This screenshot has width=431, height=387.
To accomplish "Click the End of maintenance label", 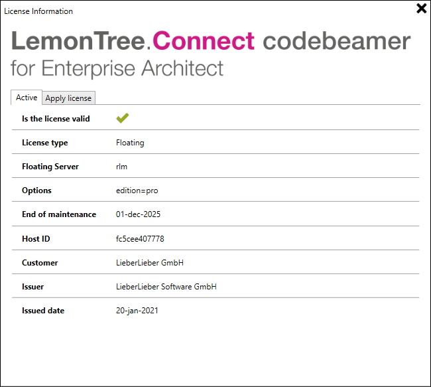I will [x=59, y=214].
